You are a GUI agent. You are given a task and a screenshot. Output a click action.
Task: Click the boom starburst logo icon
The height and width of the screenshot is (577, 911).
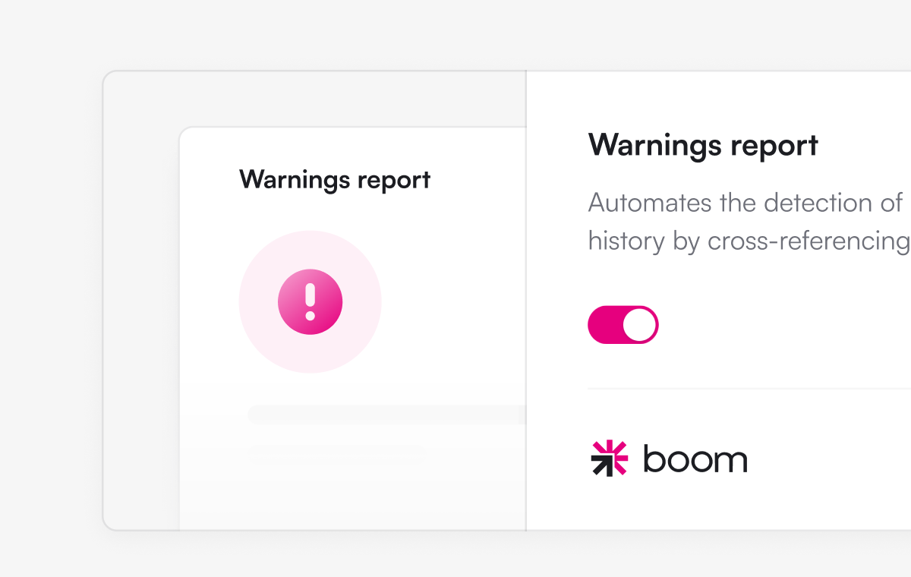[x=609, y=458]
